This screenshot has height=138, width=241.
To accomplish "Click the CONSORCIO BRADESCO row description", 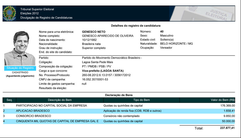I will (33, 116).
